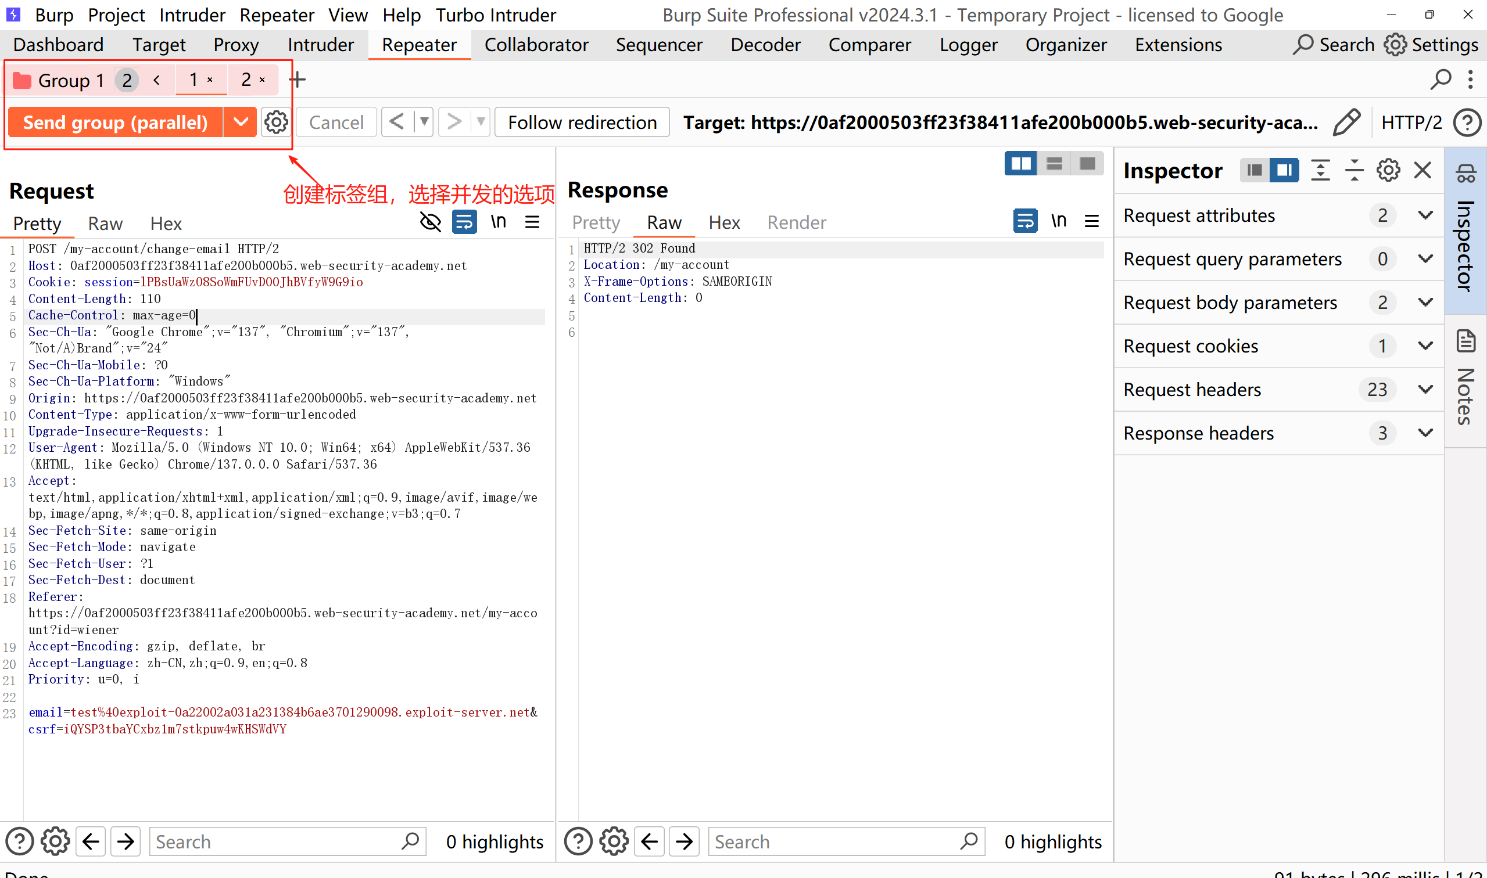1487x878 pixels.
Task: Click the edit target pencil icon
Action: [1346, 123]
